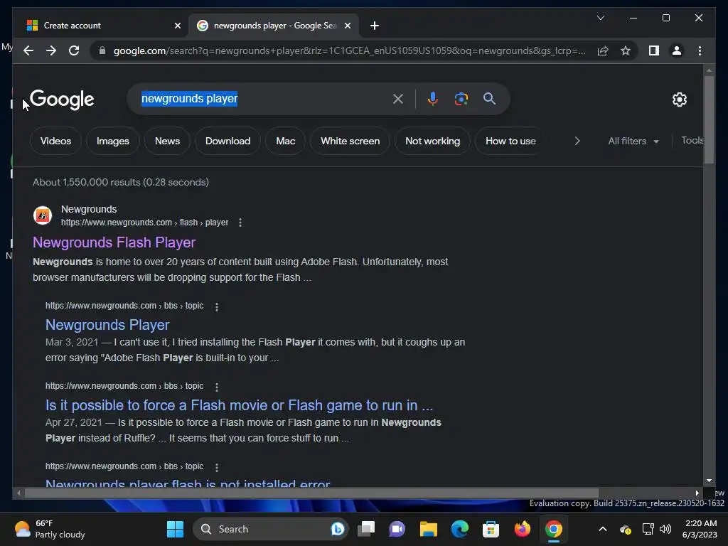The height and width of the screenshot is (546, 728).
Task: Launch Firefox from the taskbar
Action: 523,529
